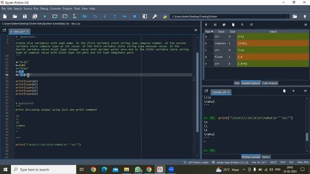
Task: Sort variables by Name column header
Action: (x=209, y=31)
